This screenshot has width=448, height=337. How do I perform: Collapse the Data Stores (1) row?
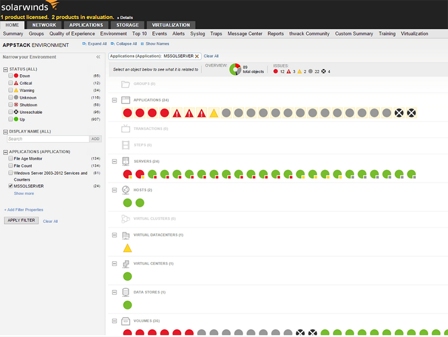(114, 292)
